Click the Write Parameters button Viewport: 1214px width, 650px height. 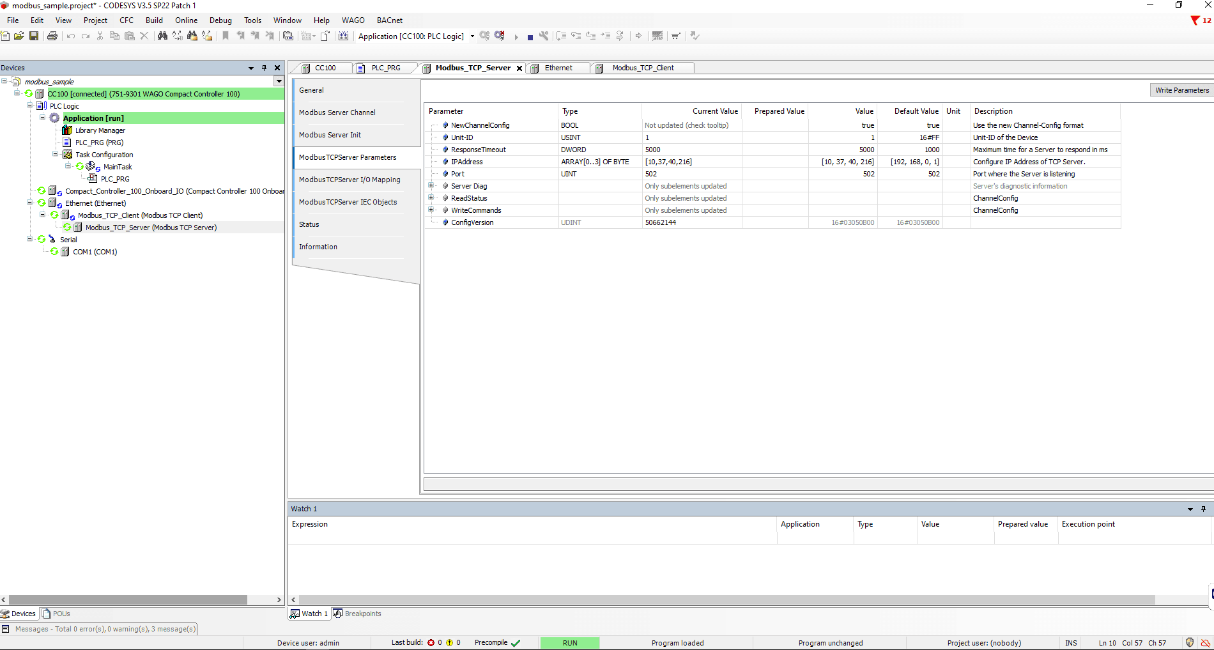(1181, 90)
